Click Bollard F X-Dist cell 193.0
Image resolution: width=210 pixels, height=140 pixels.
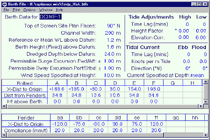[154, 89]
